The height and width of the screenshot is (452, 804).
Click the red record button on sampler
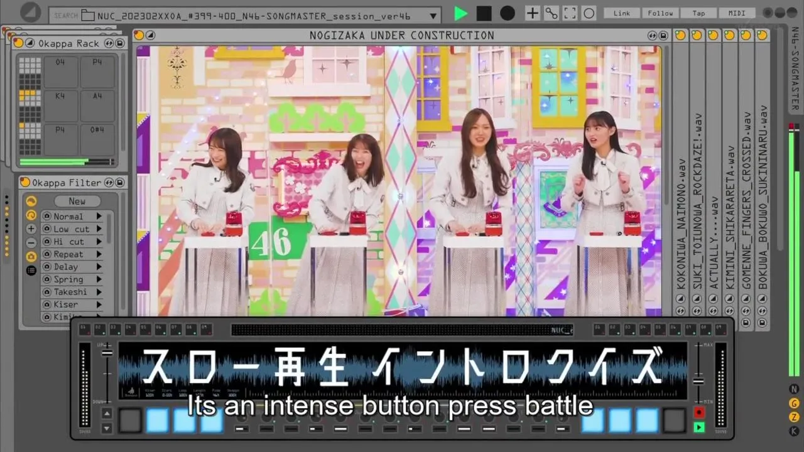click(699, 412)
